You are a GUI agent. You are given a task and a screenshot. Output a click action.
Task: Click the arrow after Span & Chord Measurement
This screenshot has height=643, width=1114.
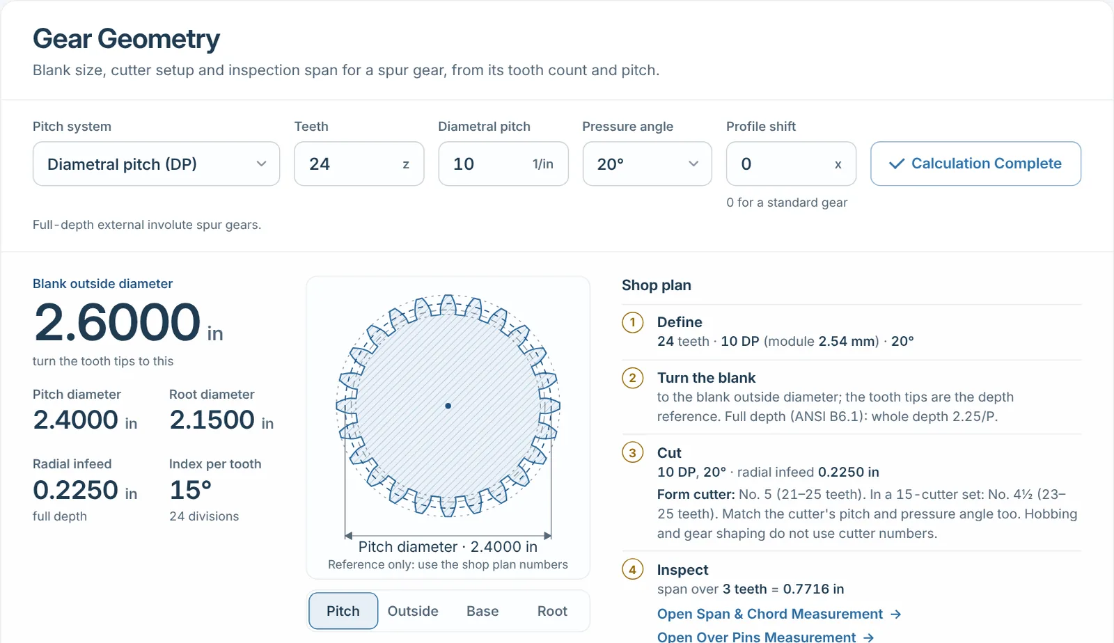(896, 614)
